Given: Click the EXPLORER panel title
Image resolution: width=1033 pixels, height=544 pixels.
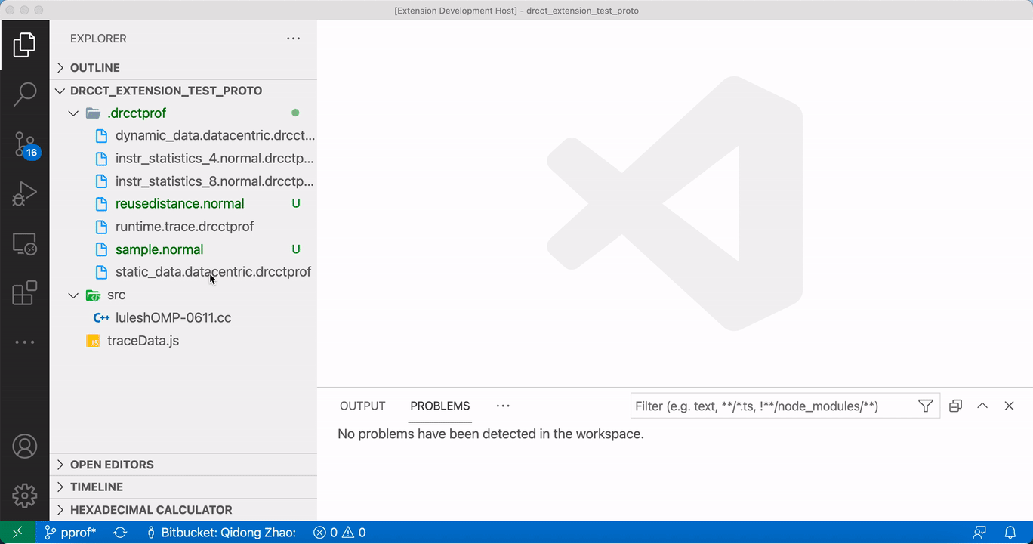Looking at the screenshot, I should 98,39.
